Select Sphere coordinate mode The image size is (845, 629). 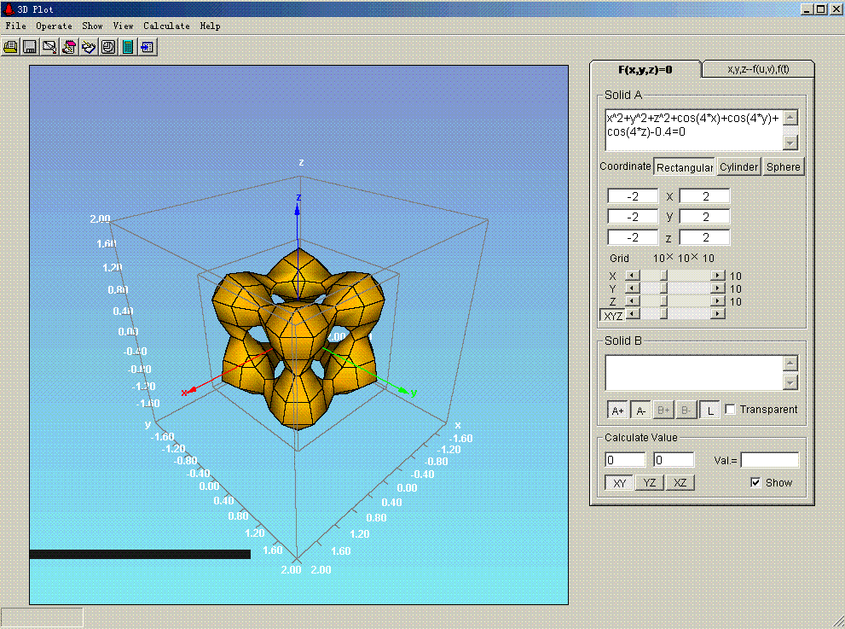click(783, 166)
